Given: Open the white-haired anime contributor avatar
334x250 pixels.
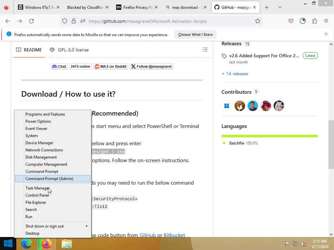Looking at the screenshot, I should [x=279, y=106].
